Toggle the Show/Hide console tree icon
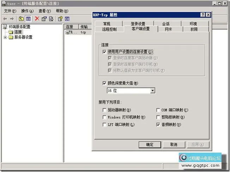 coord(28,19)
